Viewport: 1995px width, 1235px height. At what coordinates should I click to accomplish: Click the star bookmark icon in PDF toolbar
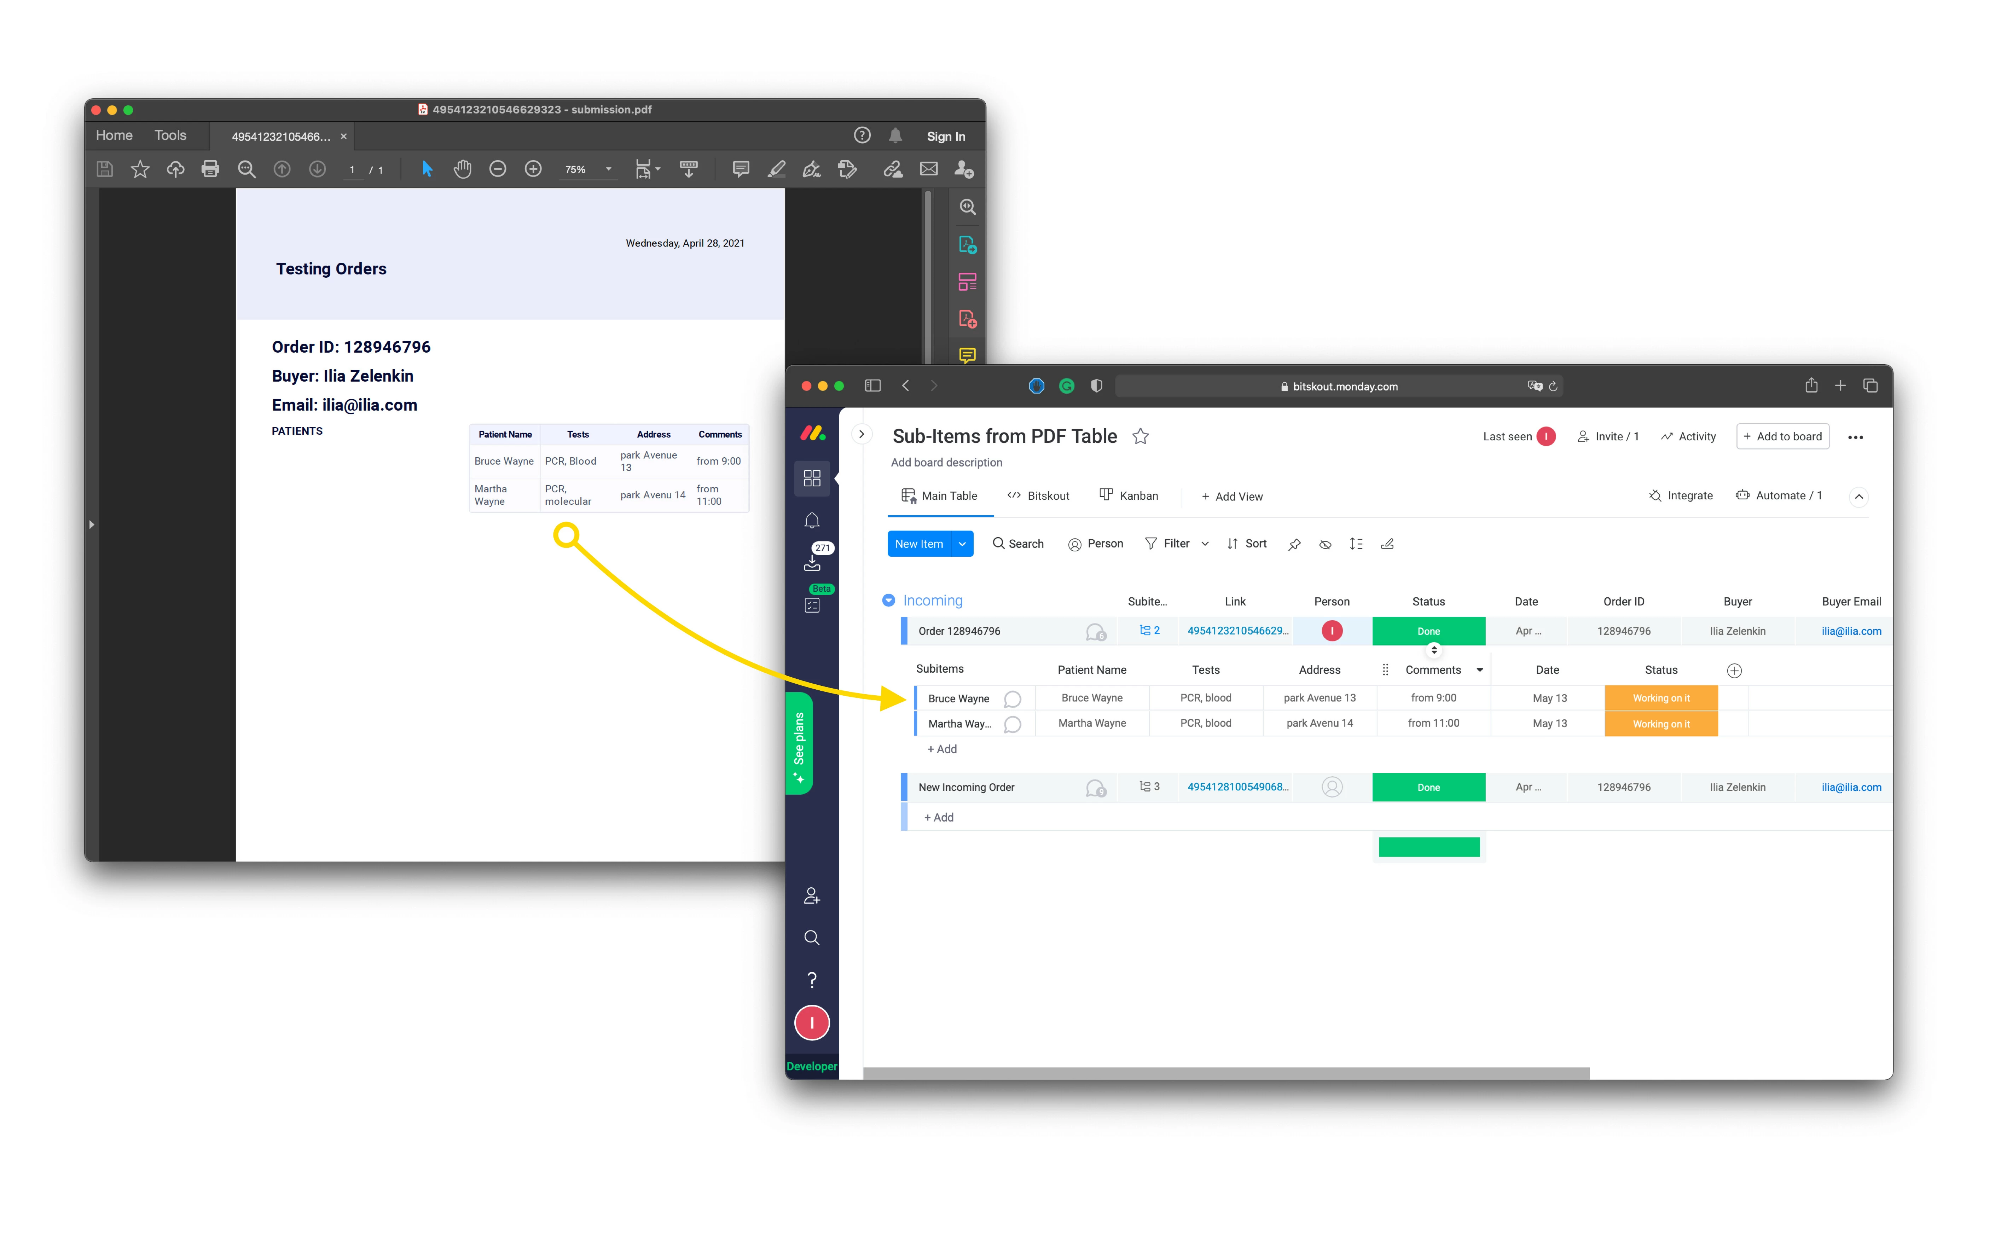[x=140, y=169]
